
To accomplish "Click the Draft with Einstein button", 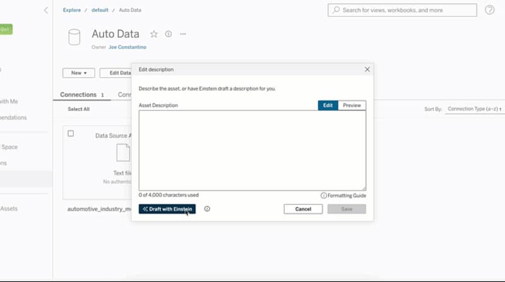I will point(167,209).
